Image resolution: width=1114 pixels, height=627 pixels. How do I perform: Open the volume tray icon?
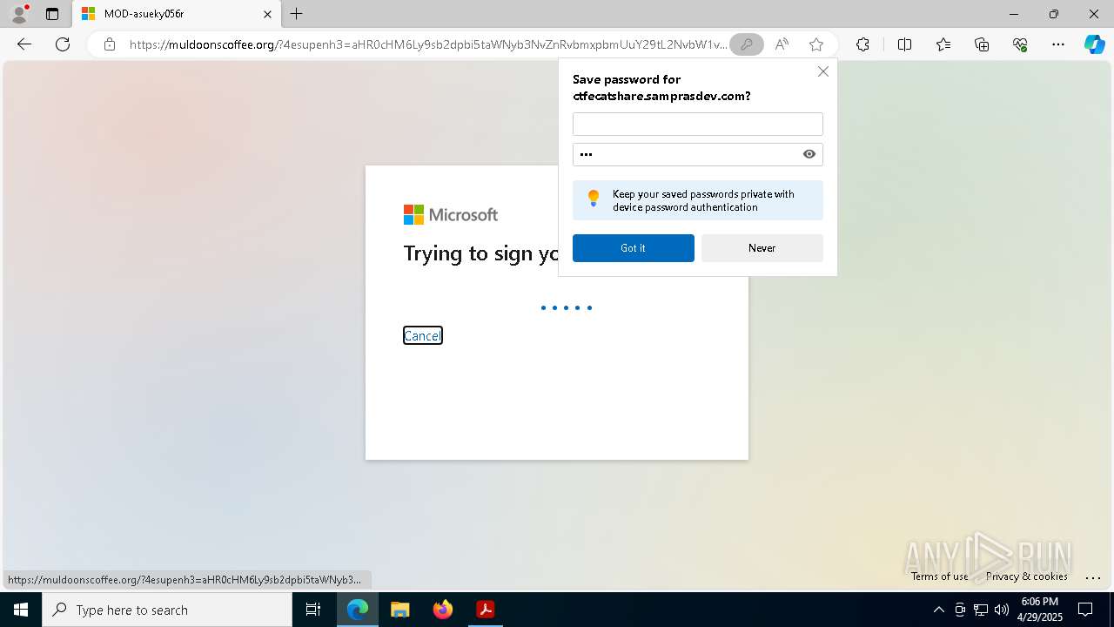coord(1002,610)
